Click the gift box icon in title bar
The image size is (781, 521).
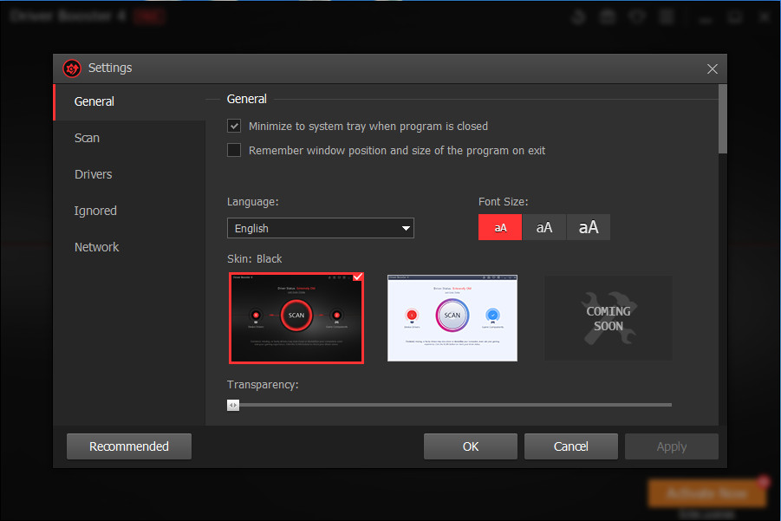tap(607, 16)
